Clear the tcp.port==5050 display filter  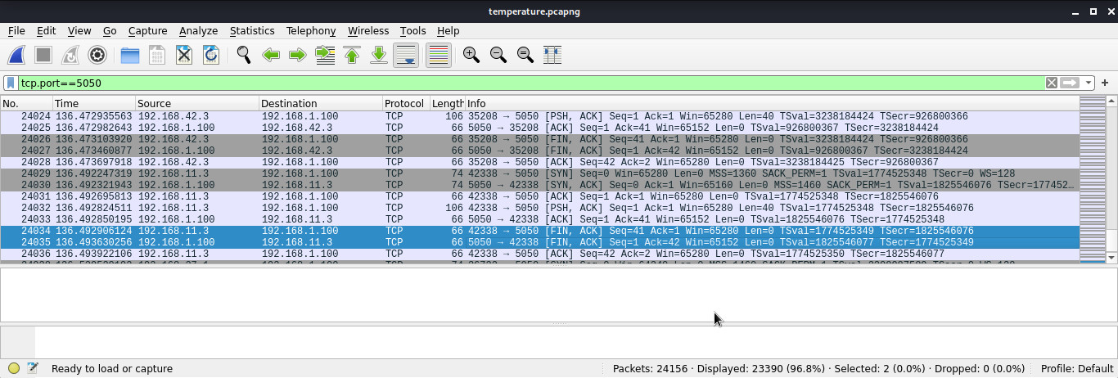tap(1052, 83)
